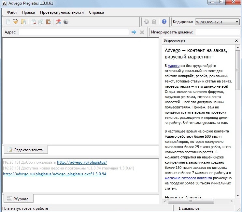
Task: Open the Справка menu
Action: coord(96,12)
